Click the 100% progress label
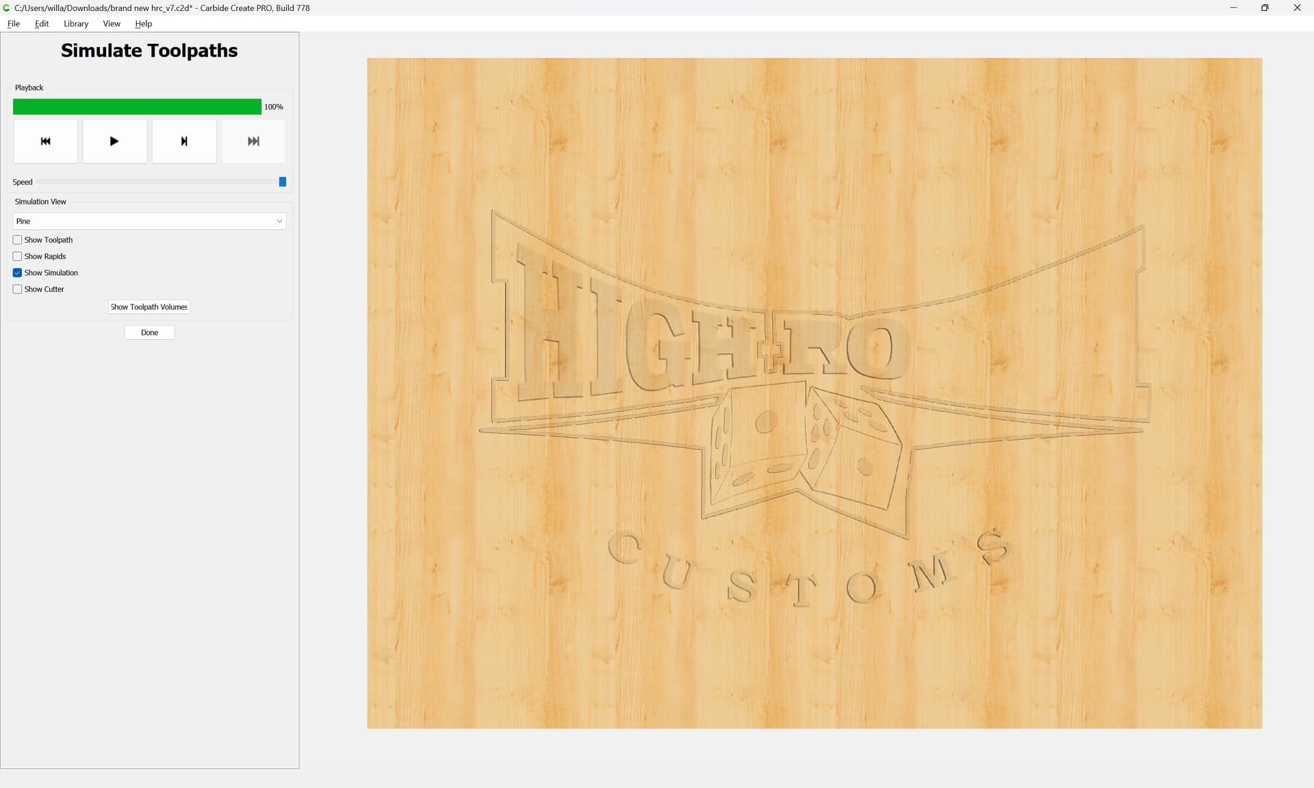The width and height of the screenshot is (1314, 788). coord(274,107)
